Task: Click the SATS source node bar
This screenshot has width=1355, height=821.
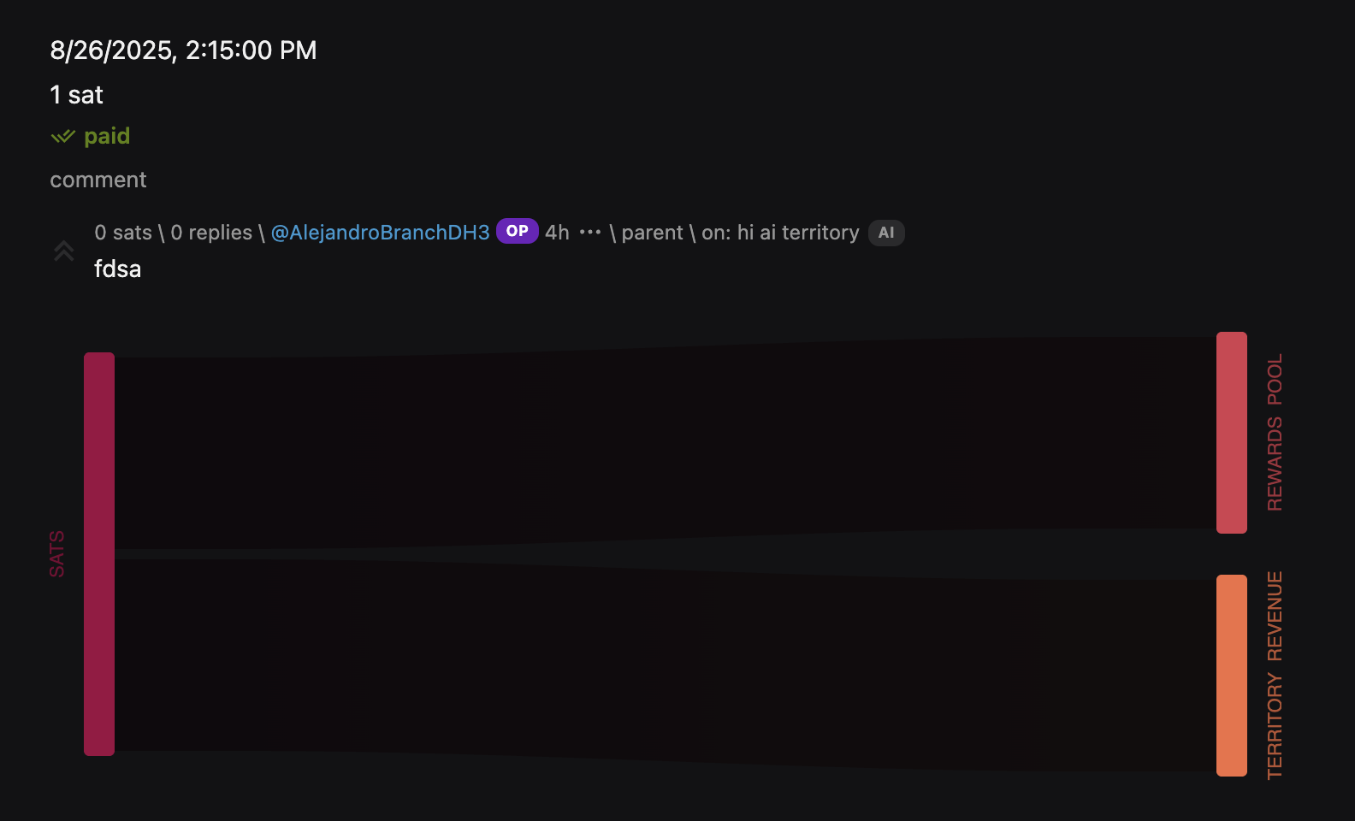Action: pyautogui.click(x=99, y=554)
